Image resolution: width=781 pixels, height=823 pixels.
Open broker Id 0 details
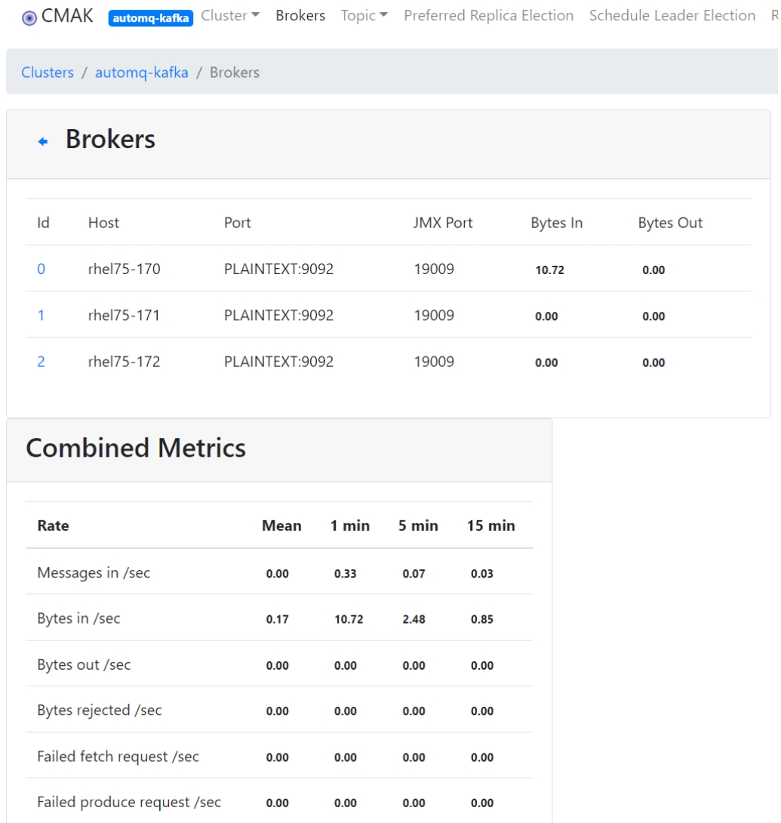(x=41, y=269)
